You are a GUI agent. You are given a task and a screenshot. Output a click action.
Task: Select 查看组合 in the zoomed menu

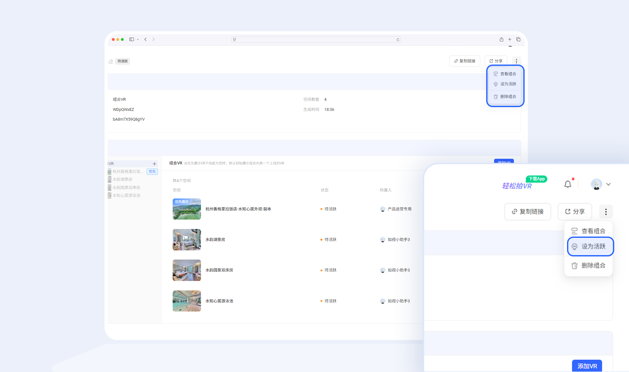588,231
